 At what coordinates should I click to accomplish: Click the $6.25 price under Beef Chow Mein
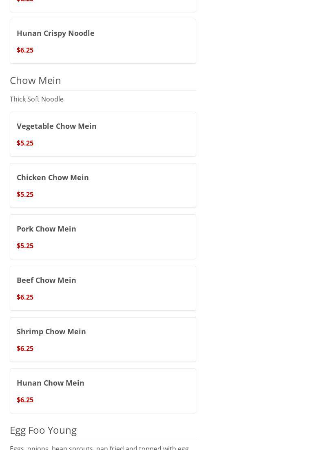25,297
